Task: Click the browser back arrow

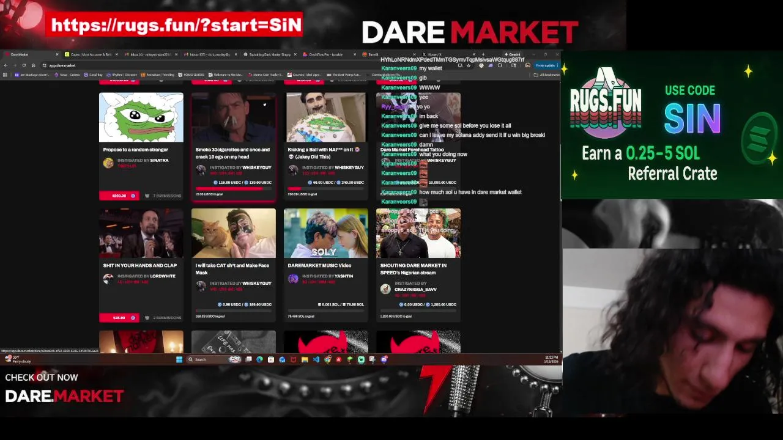Action: click(6, 65)
